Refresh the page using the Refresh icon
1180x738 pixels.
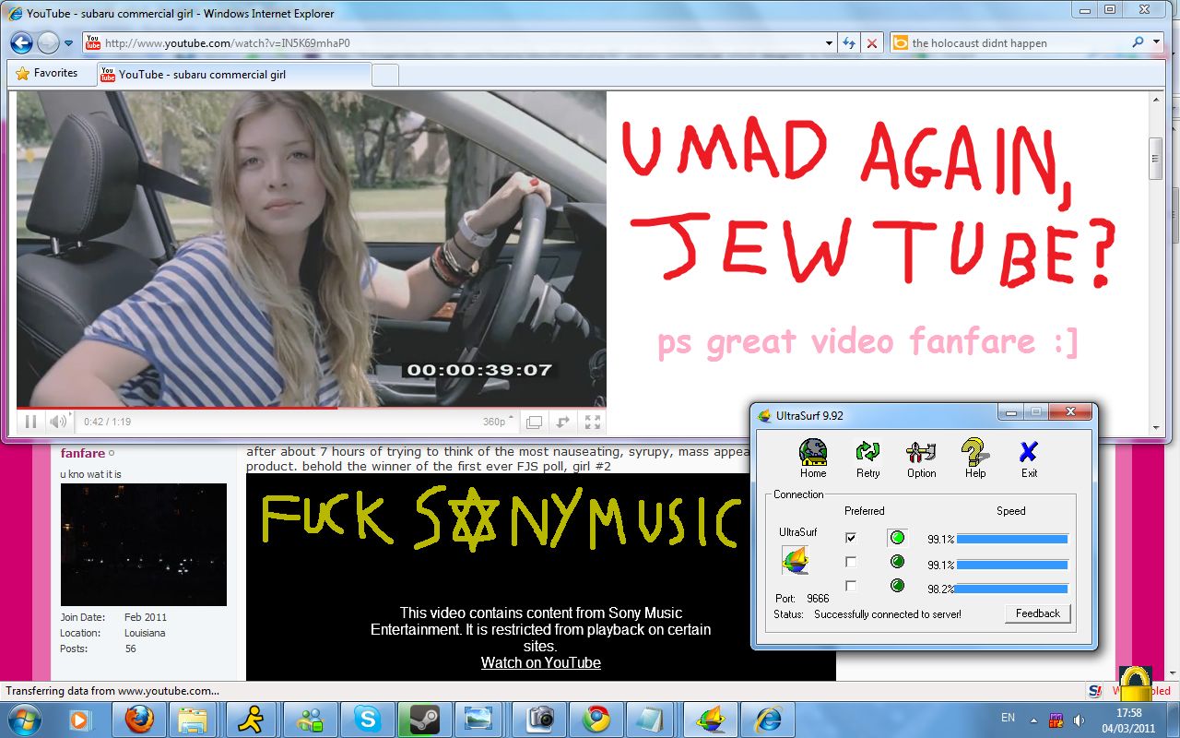coord(849,43)
